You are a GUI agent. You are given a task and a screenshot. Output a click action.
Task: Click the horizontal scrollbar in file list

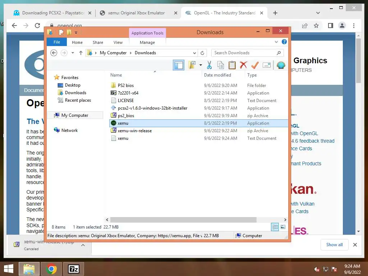(x=183, y=220)
